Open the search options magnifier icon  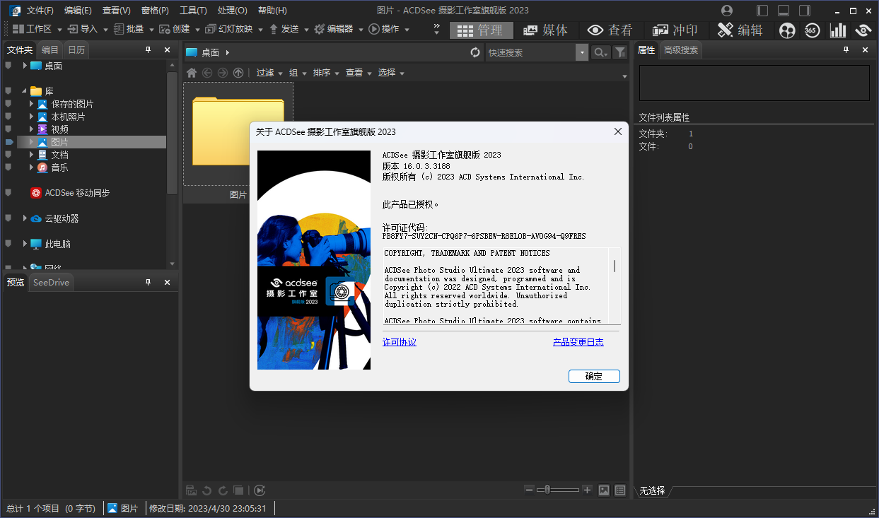coord(600,52)
